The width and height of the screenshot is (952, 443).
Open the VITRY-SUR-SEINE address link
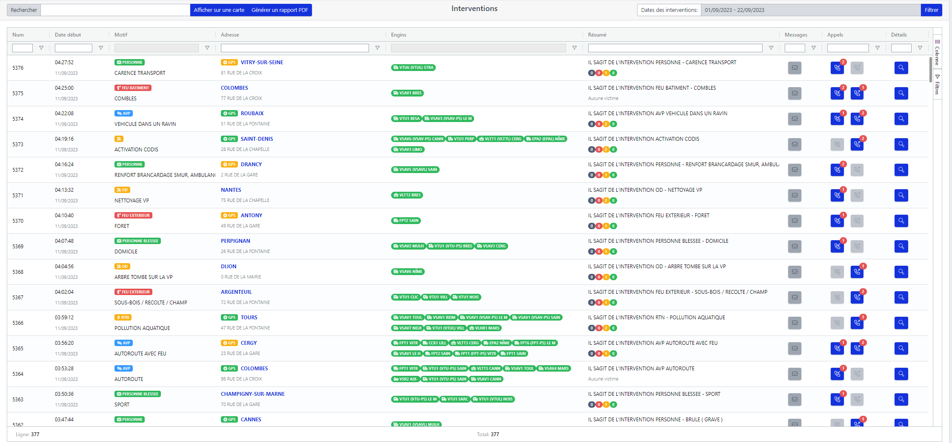(x=262, y=62)
